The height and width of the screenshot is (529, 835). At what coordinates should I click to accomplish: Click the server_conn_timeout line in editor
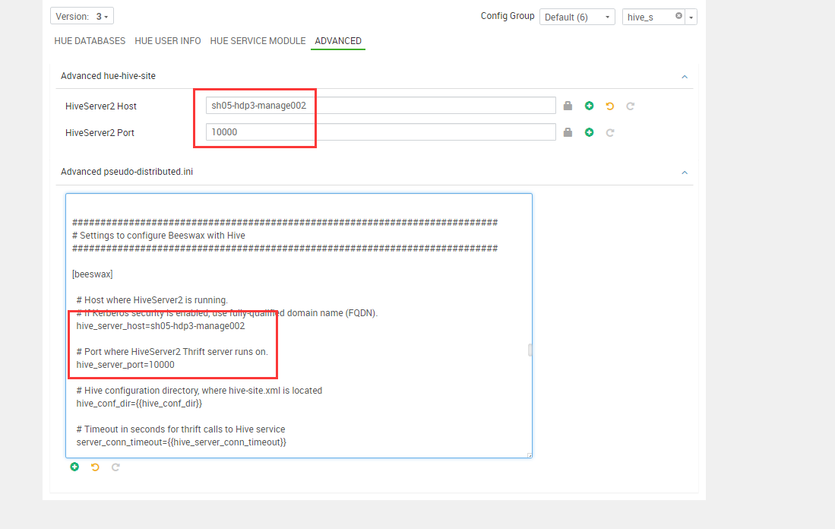click(x=181, y=442)
